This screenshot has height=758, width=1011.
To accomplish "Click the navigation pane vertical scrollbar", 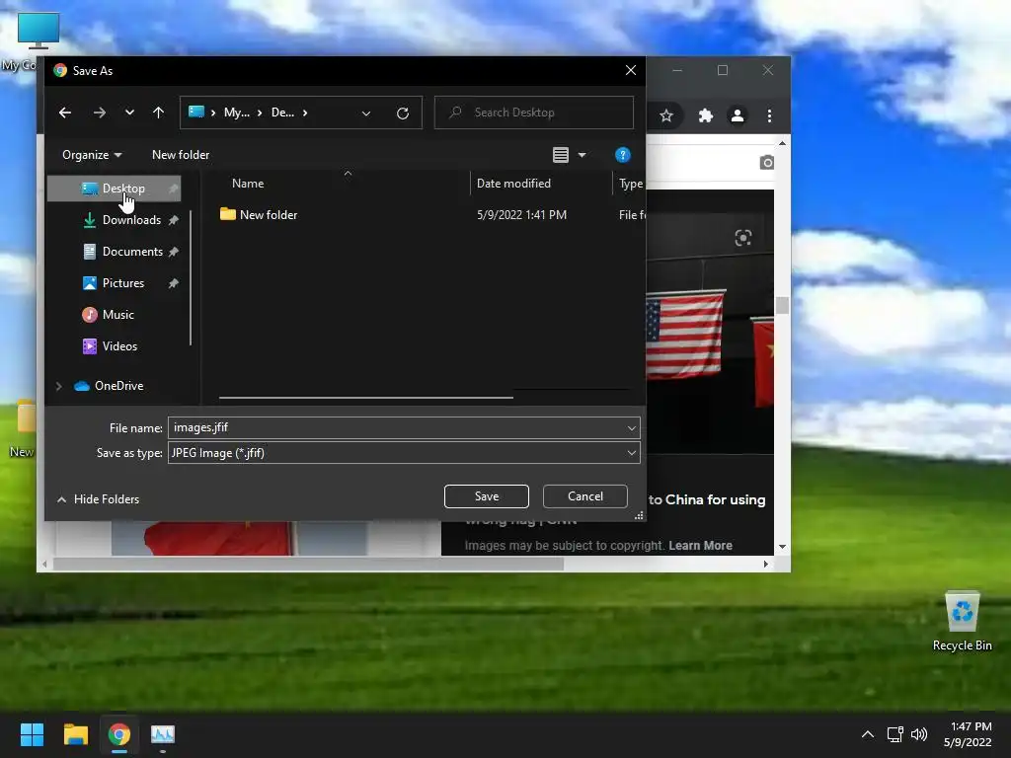I will tap(191, 277).
